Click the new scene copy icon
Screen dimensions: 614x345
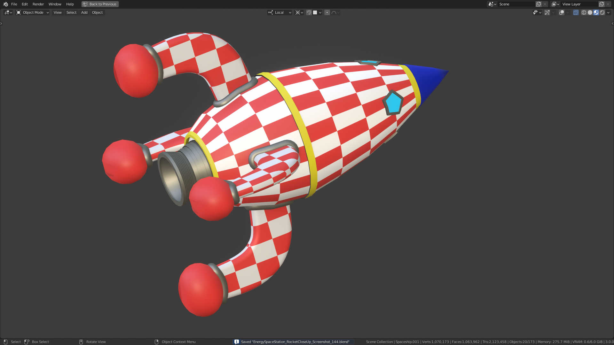tap(539, 4)
